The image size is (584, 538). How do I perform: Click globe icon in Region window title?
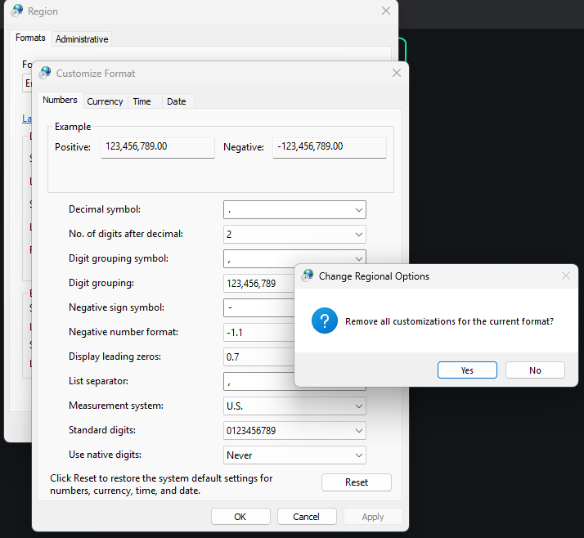tap(16, 11)
